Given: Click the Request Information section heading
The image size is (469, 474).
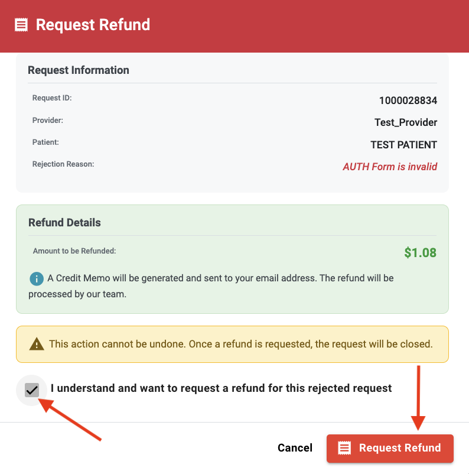Looking at the screenshot, I should click(79, 70).
